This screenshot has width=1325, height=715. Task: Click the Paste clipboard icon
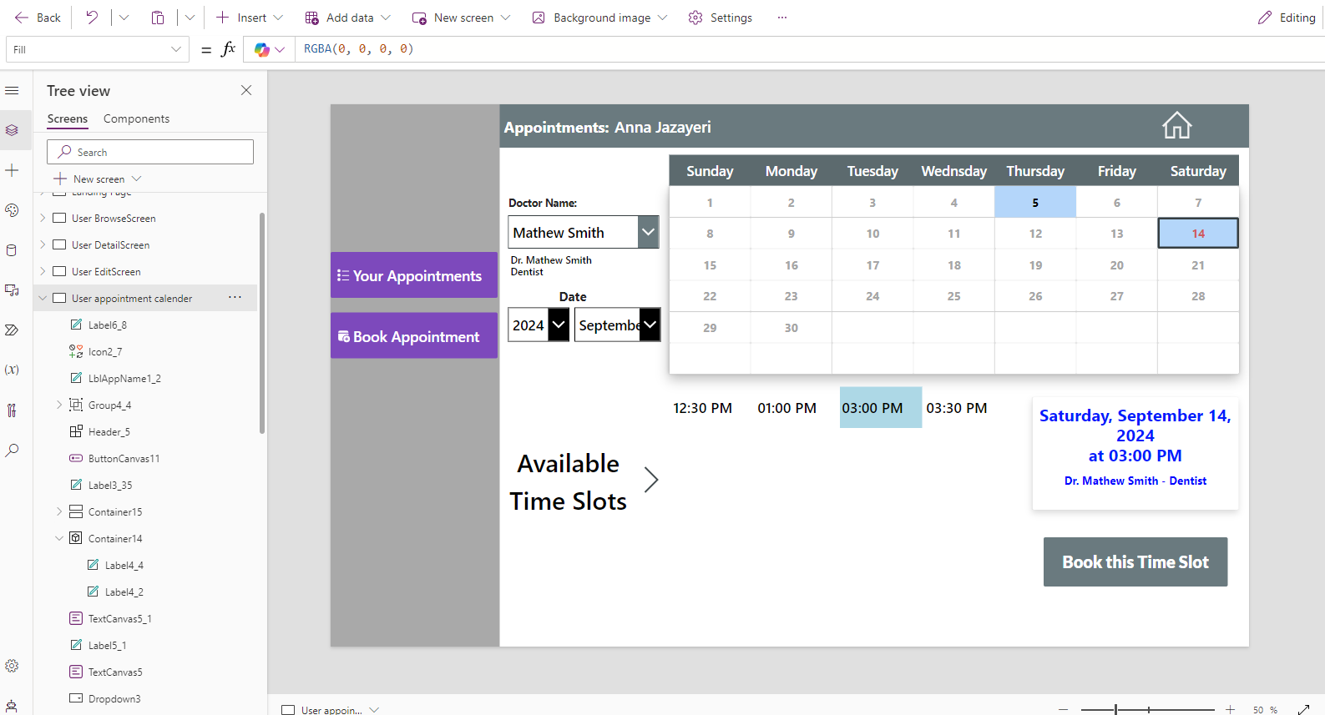[158, 18]
